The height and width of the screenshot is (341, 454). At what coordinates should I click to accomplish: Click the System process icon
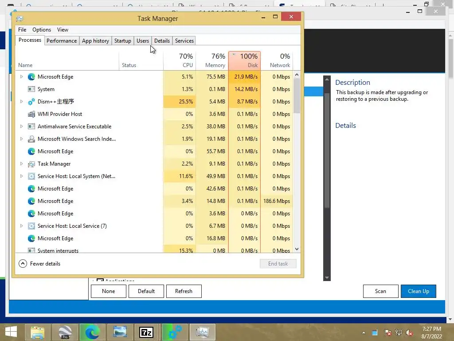pos(31,89)
